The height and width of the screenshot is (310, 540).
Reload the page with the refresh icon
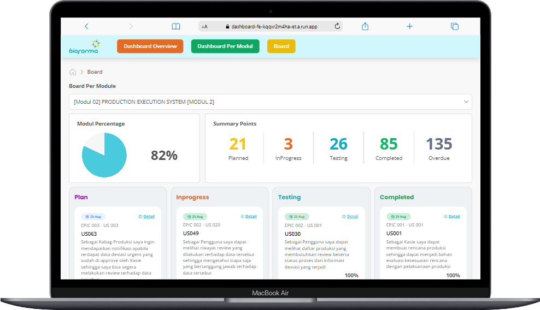337,26
